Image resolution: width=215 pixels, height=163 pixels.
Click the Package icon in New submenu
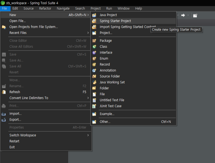coord(94,41)
